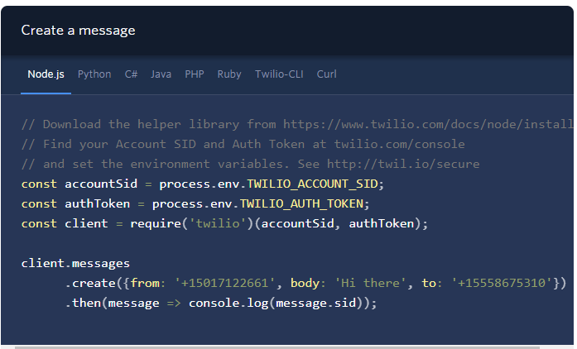Click the http://twil.io/secure URL in comment
Screen dimensions: 577x349
(x=403, y=164)
